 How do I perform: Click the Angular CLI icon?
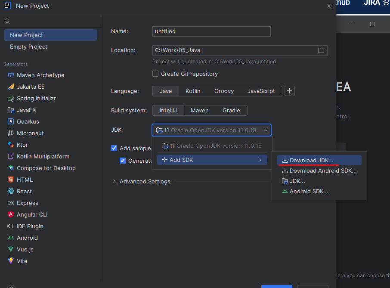pos(11,214)
